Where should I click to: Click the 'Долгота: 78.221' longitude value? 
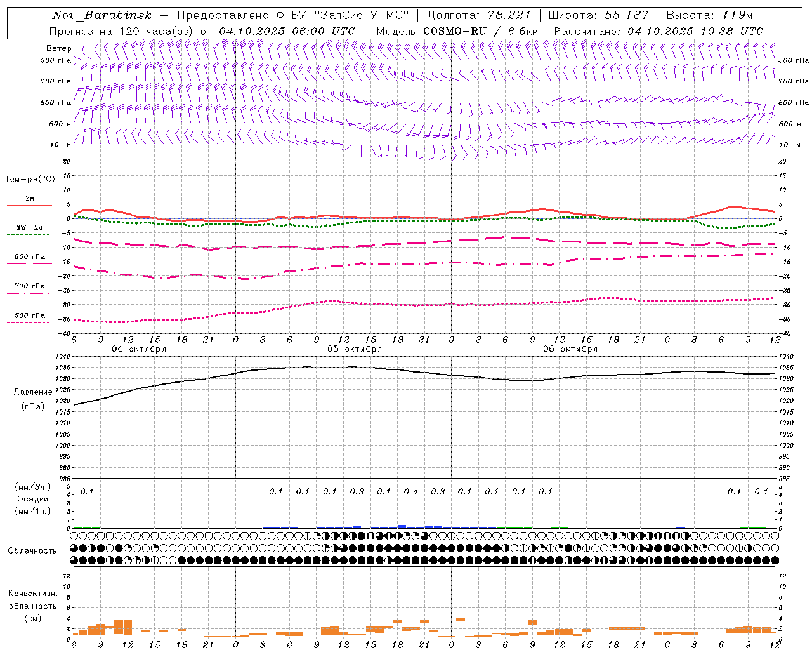pos(479,15)
